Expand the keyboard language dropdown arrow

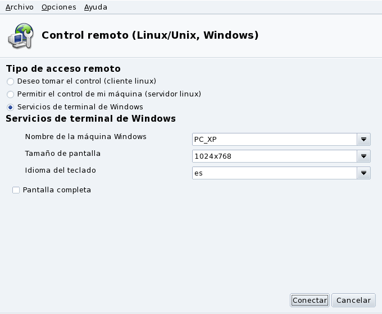click(x=363, y=173)
